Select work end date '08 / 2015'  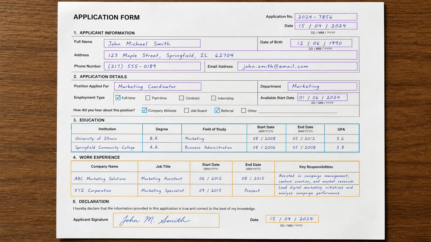coord(253,178)
